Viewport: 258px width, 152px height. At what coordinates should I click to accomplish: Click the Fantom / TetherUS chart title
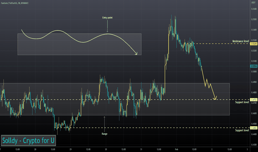(x=15, y=3)
